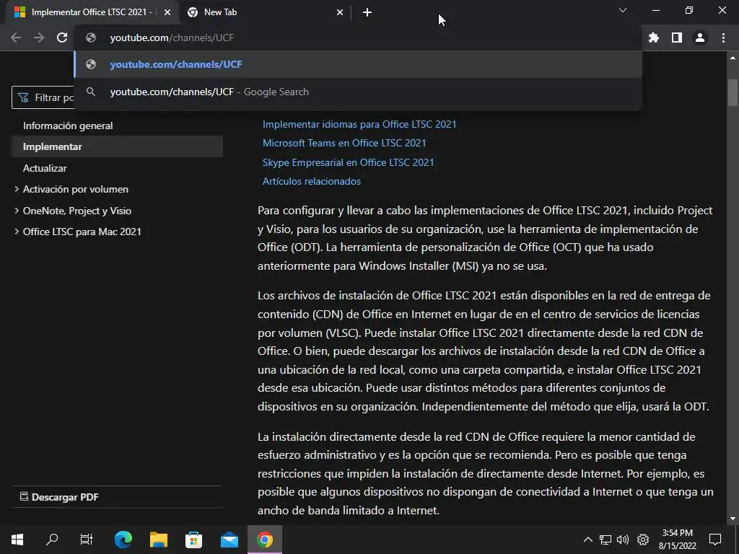Close the New Tab tab
739x554 pixels.
pos(340,12)
